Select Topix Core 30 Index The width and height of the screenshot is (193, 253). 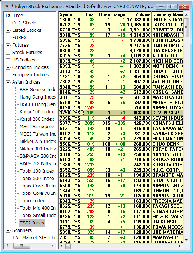[37, 186]
